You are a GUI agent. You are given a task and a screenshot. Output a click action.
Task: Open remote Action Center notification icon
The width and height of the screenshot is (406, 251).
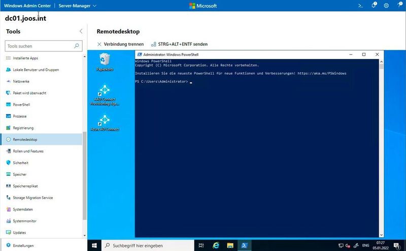(397, 245)
